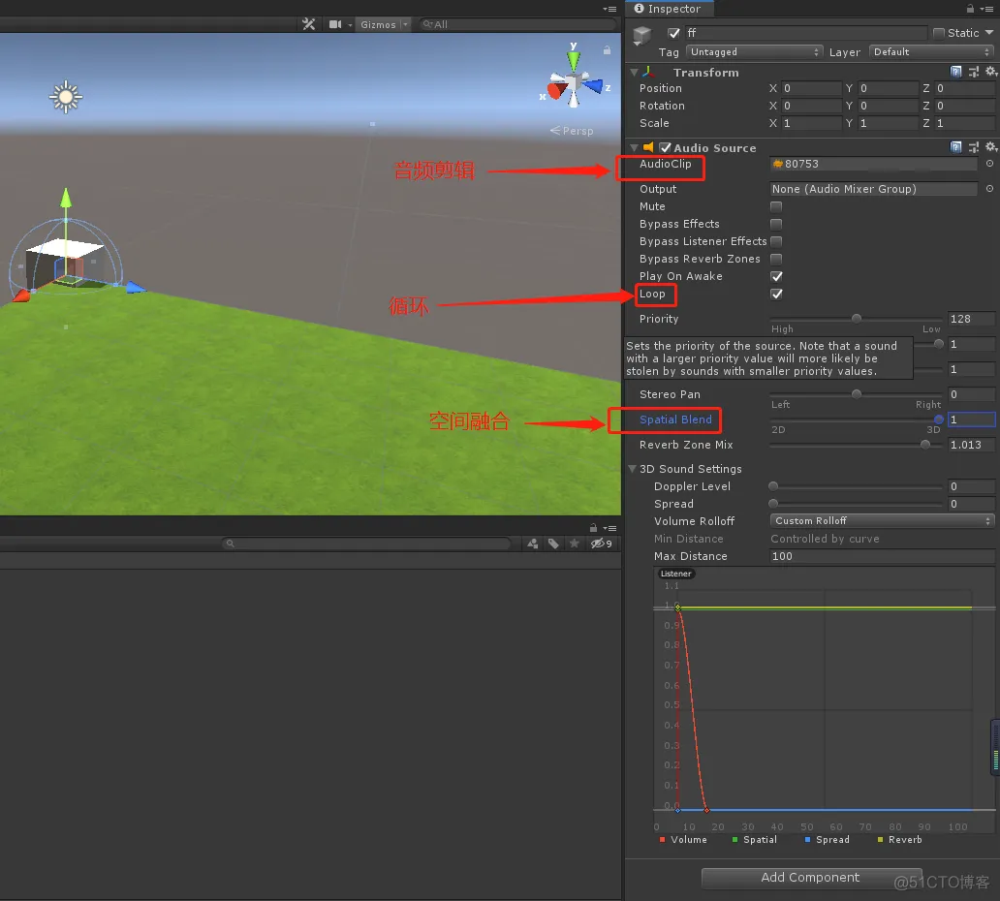Click the AudioClip field 80753
Viewport: 1000px width, 901px height.
pos(873,164)
